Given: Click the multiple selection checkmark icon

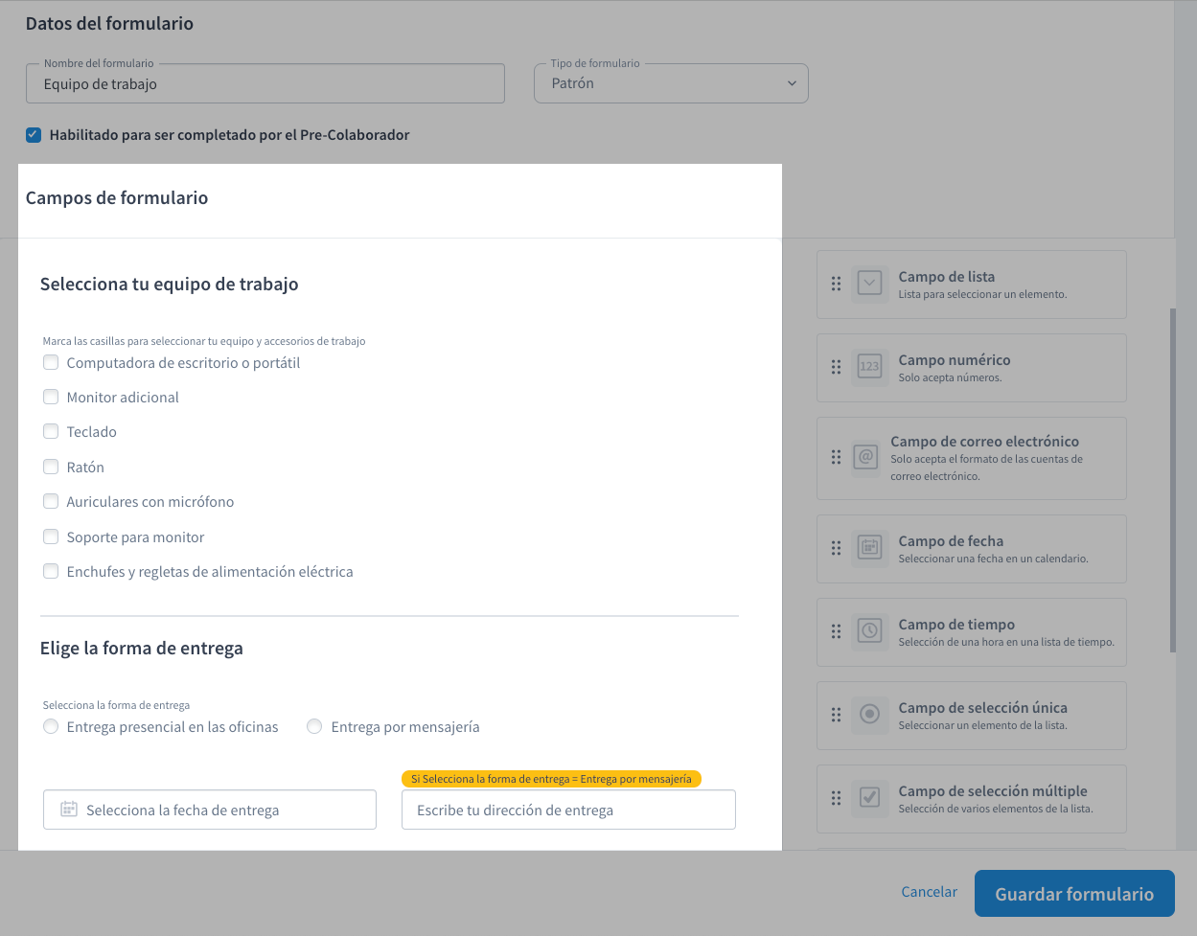Looking at the screenshot, I should 869,798.
